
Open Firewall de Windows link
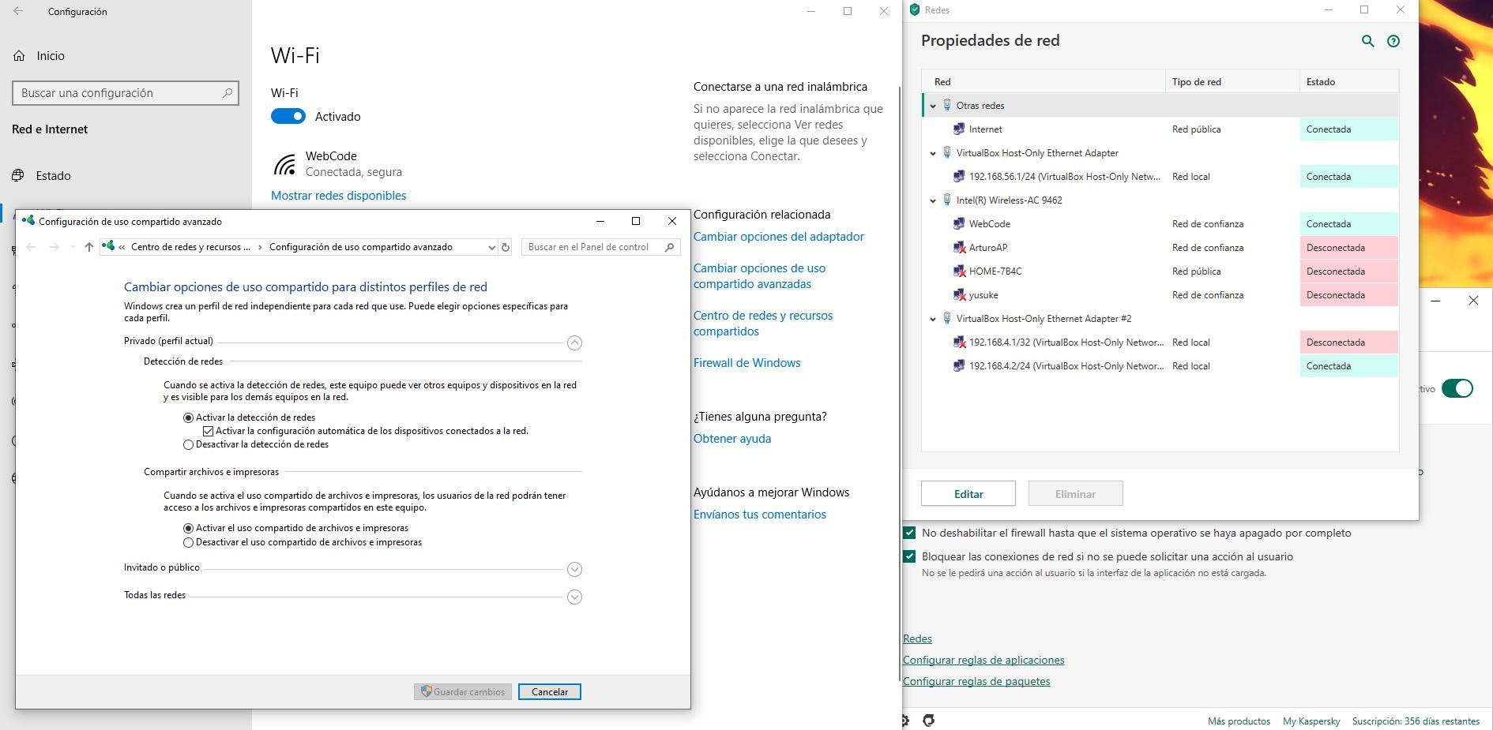click(747, 363)
